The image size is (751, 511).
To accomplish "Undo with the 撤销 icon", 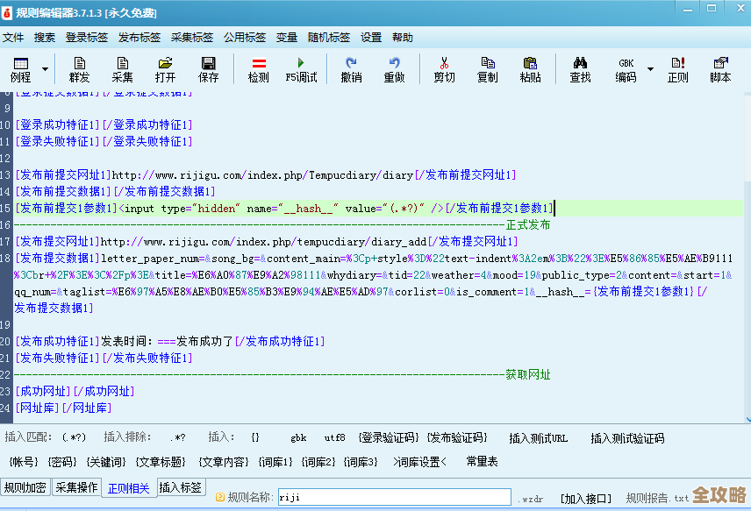I will pyautogui.click(x=351, y=69).
